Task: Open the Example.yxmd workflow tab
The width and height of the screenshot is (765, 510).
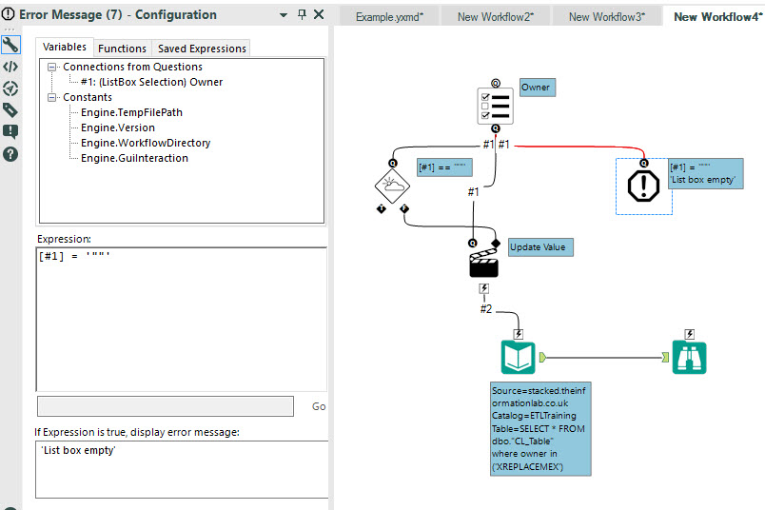Action: click(x=389, y=17)
